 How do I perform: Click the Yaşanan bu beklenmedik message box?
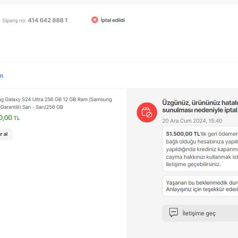click(200, 186)
